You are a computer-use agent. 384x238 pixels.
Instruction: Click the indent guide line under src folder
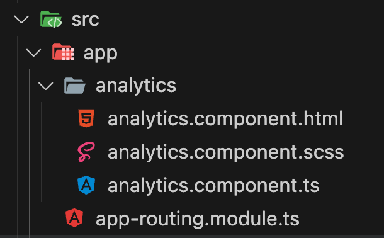18,137
